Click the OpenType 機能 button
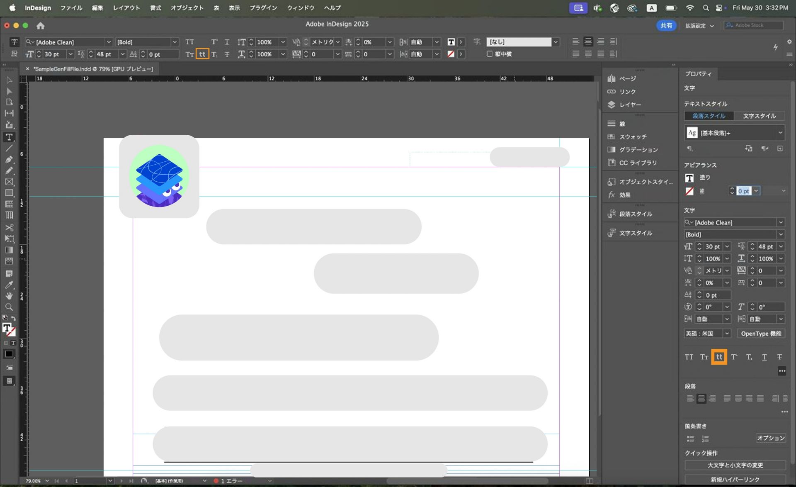The image size is (796, 487). (761, 334)
